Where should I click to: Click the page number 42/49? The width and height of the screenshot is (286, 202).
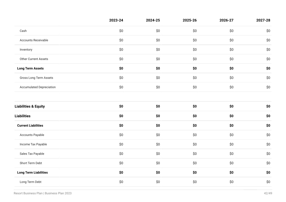[x=268, y=193]
